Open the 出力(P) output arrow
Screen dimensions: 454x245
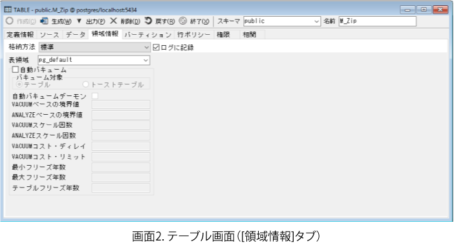click(79, 21)
